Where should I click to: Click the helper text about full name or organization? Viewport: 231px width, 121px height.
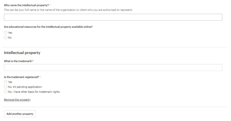(x=68, y=10)
